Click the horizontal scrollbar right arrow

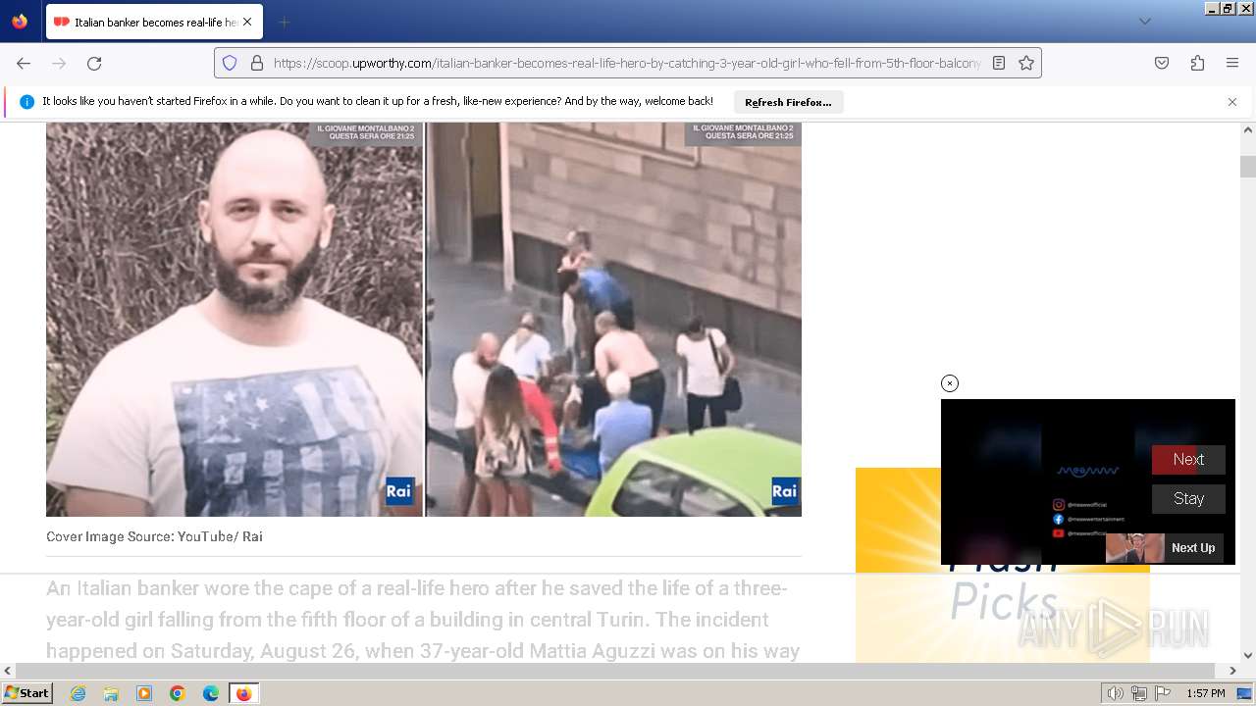tap(1232, 671)
